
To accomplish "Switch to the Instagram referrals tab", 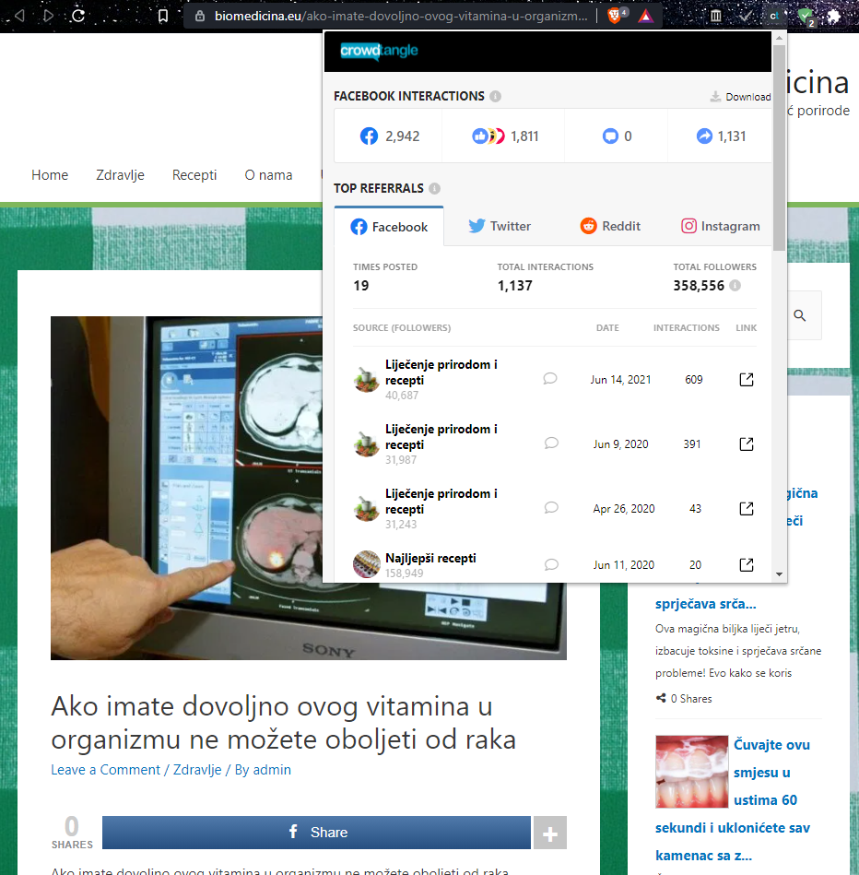I will coord(720,226).
